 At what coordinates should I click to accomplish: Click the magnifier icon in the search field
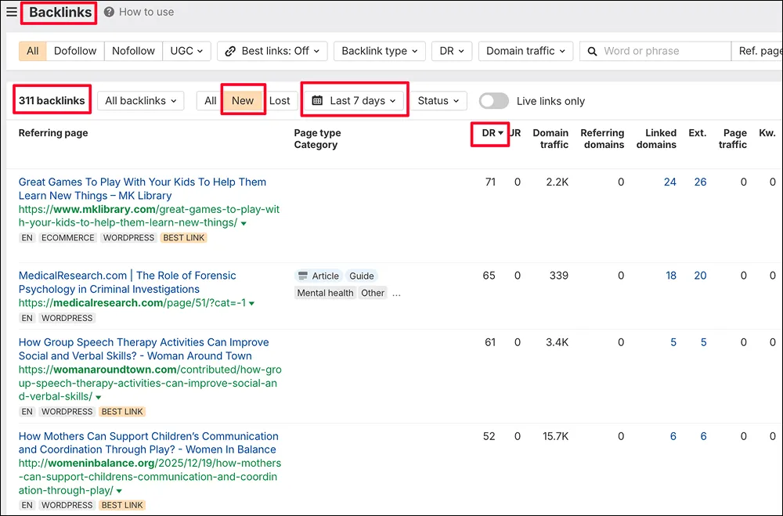point(592,50)
